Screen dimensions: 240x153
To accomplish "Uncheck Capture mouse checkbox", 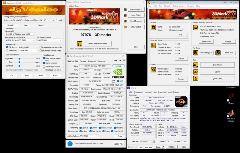I will click(44, 63).
